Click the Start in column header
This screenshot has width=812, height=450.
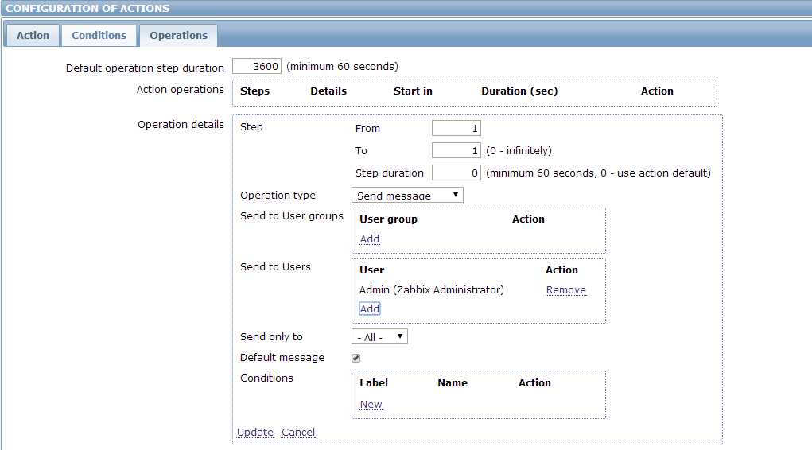click(x=413, y=91)
